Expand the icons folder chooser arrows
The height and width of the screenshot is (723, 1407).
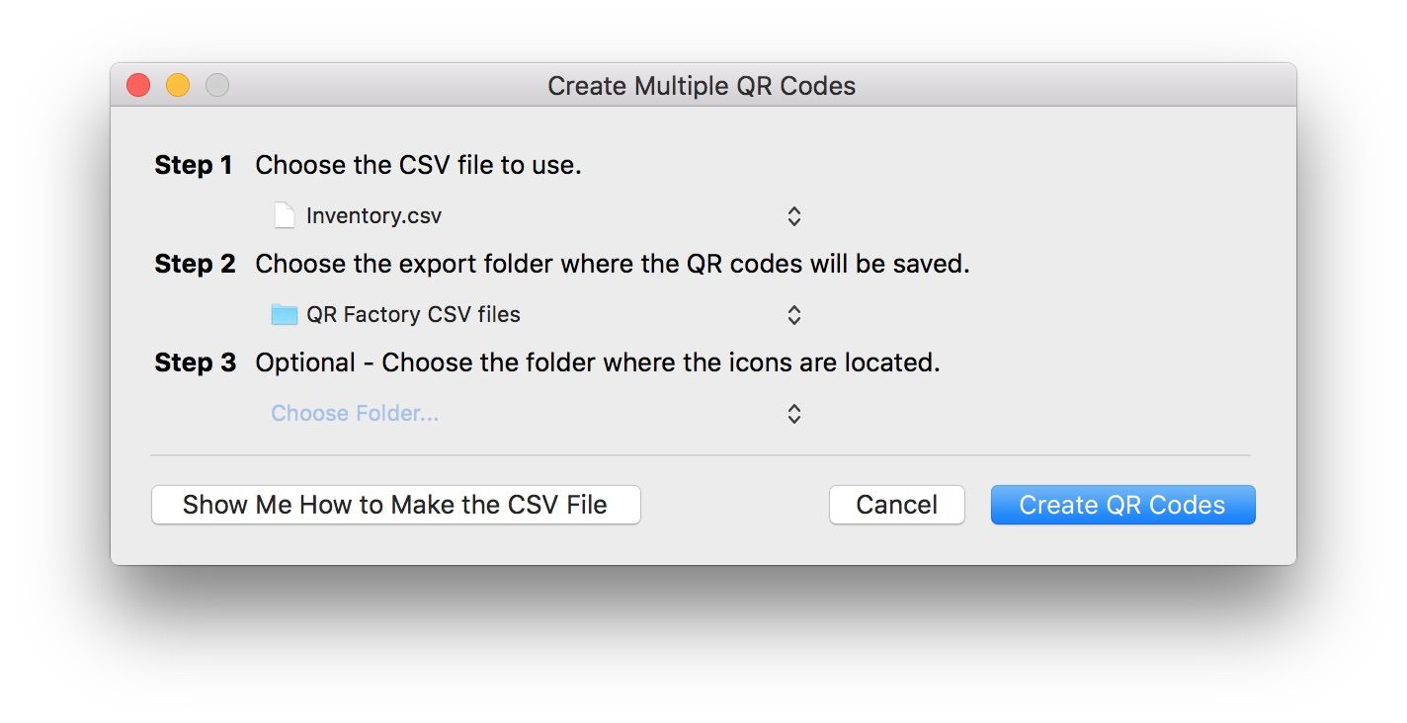[x=794, y=413]
